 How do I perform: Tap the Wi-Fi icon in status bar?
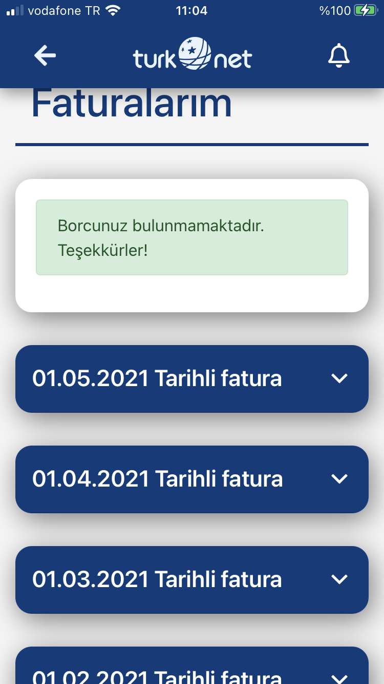pyautogui.click(x=112, y=10)
